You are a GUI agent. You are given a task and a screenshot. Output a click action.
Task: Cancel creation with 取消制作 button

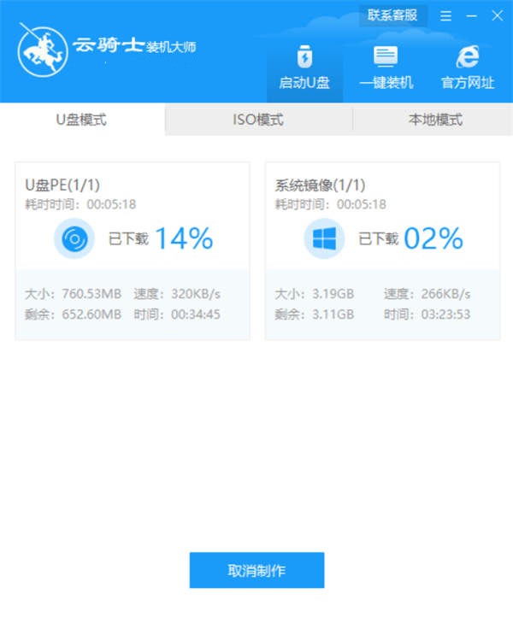[x=256, y=570]
